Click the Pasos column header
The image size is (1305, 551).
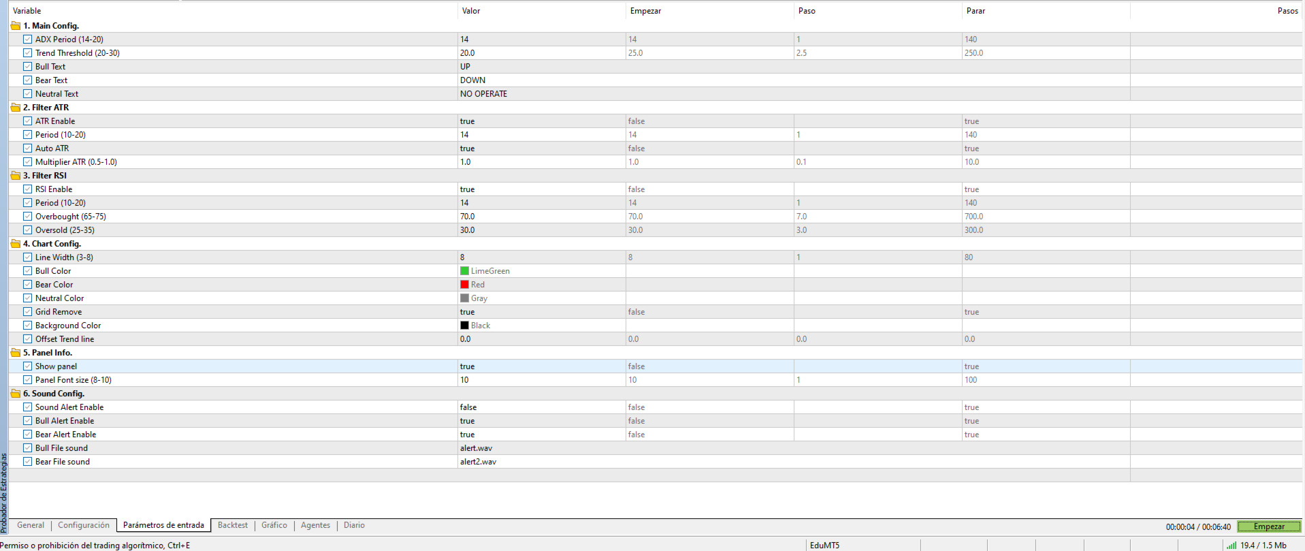1217,11
